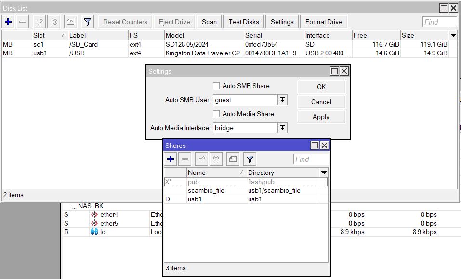Image resolution: width=461 pixels, height=279 pixels.
Task: Close the Disk List window
Action: click(454, 8)
